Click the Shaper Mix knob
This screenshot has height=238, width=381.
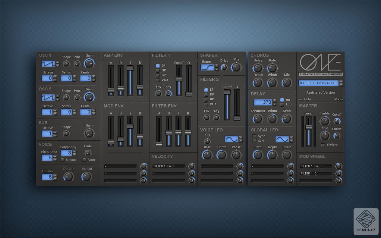click(236, 67)
